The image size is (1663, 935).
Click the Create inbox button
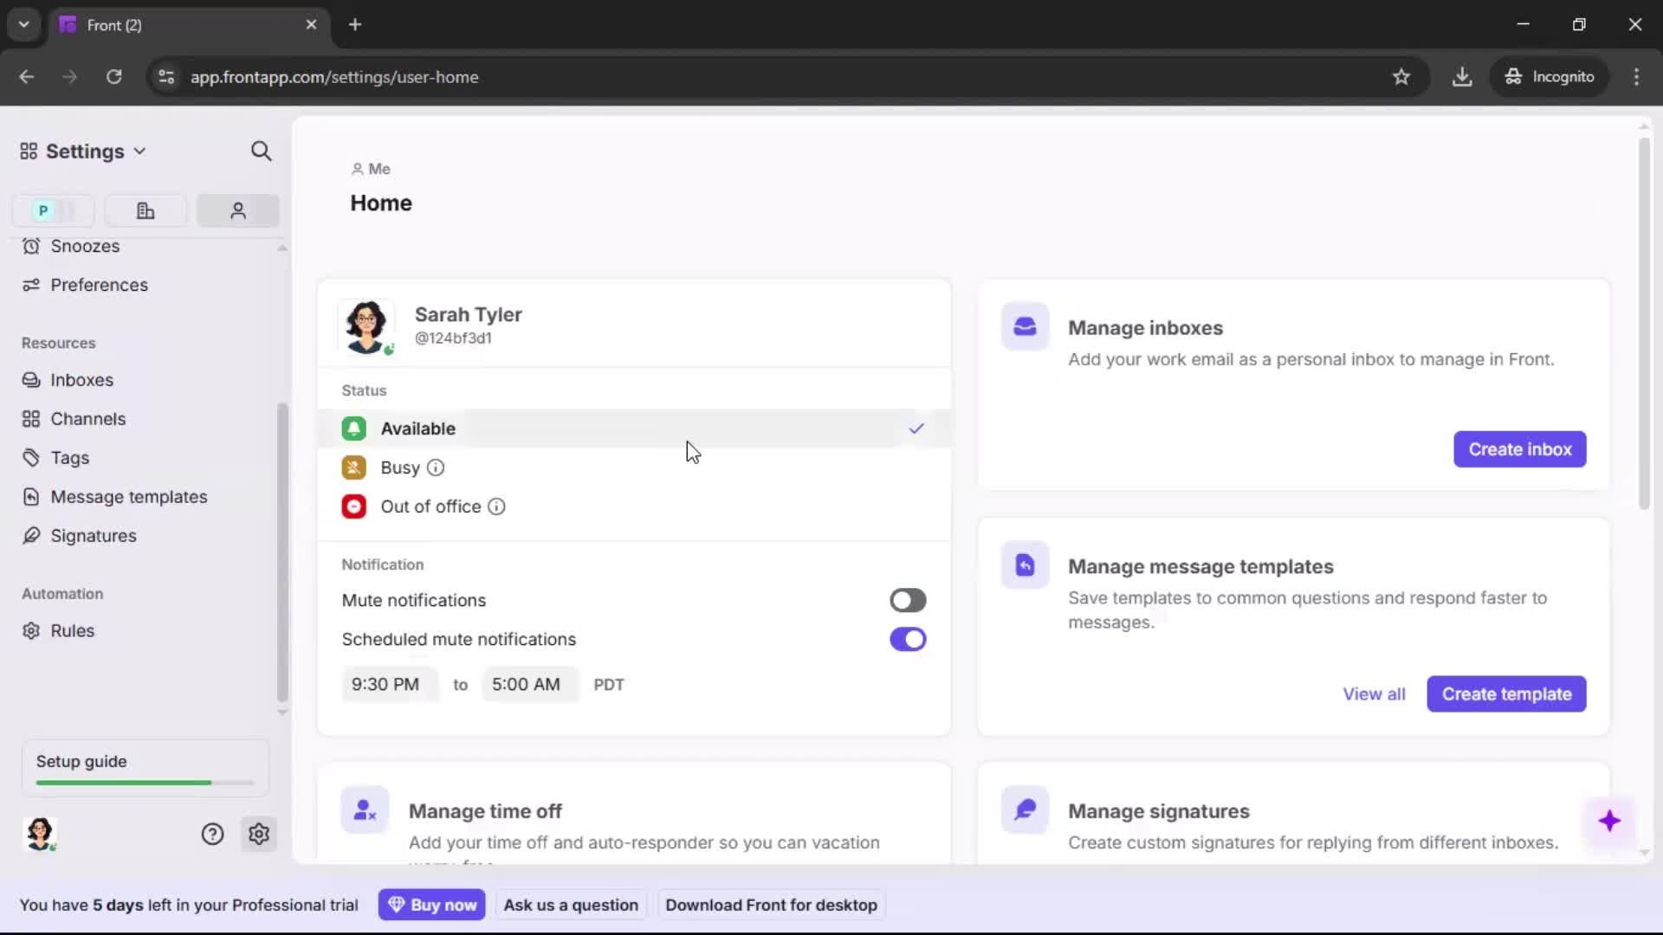(1520, 449)
